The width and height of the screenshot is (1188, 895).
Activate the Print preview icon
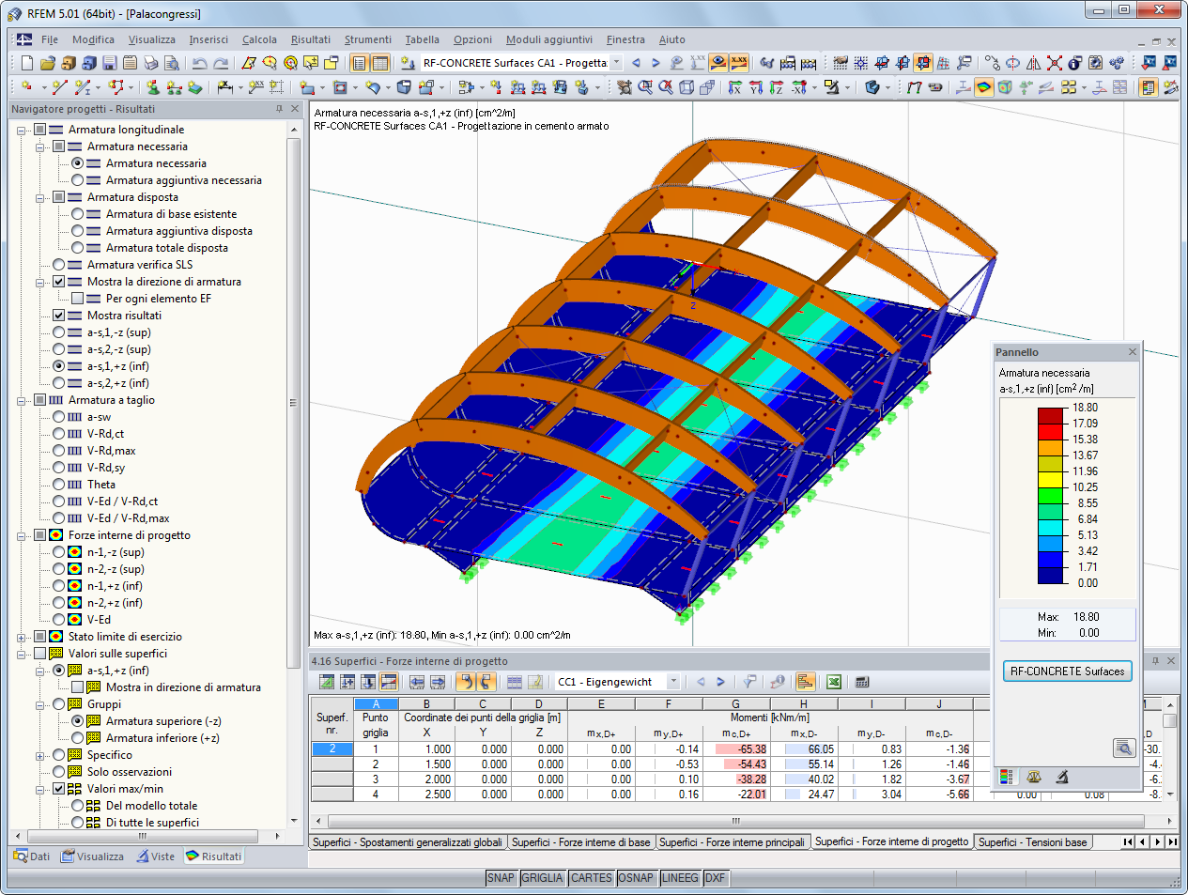(170, 63)
